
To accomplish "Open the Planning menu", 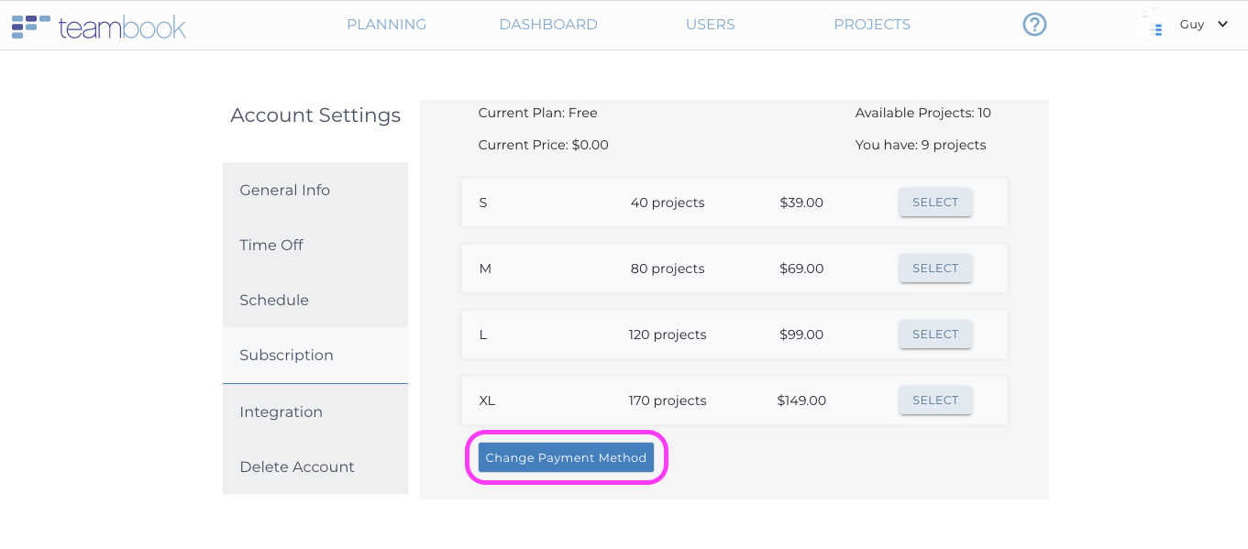I will (386, 25).
